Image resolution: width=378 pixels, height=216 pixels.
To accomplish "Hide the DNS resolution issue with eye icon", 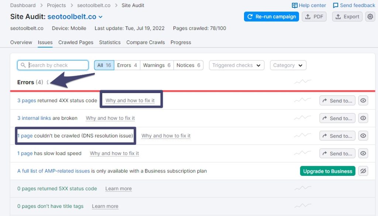I will coord(363,136).
